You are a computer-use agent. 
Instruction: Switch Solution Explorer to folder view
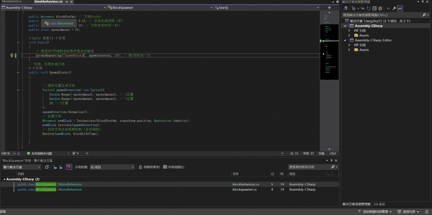click(x=345, y=8)
